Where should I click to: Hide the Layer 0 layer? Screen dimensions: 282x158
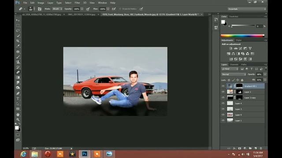click(x=223, y=115)
